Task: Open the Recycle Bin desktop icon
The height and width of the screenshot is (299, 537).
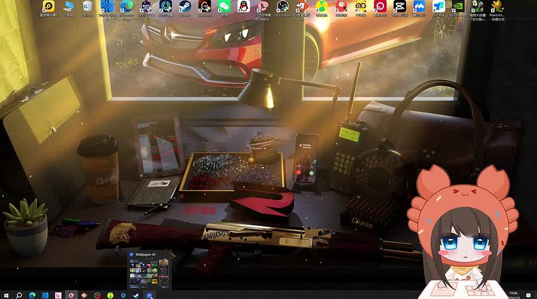Action: click(x=88, y=7)
